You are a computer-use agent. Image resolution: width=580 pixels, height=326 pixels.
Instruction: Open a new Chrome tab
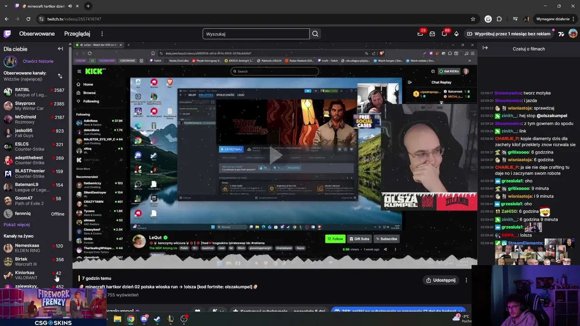88,6
